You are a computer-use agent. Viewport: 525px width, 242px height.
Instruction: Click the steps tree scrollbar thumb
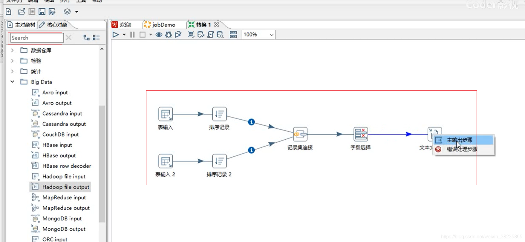tap(102, 164)
